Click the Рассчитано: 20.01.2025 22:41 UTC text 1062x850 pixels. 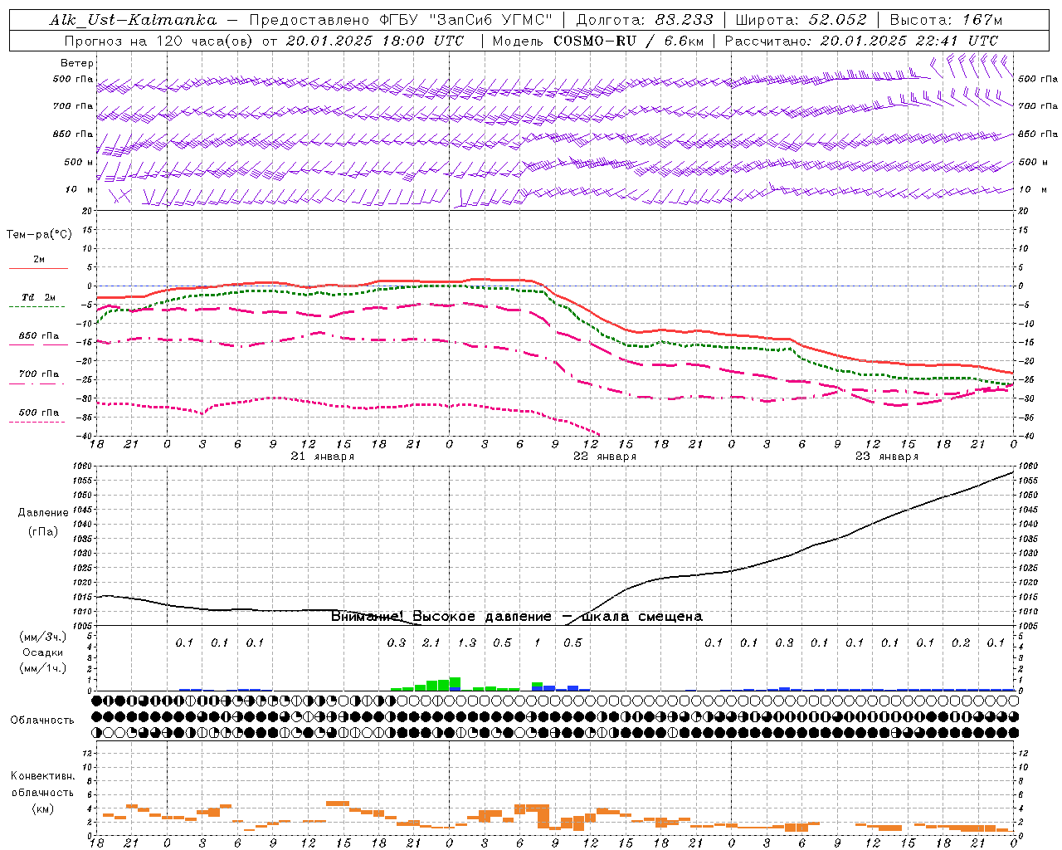click(861, 41)
